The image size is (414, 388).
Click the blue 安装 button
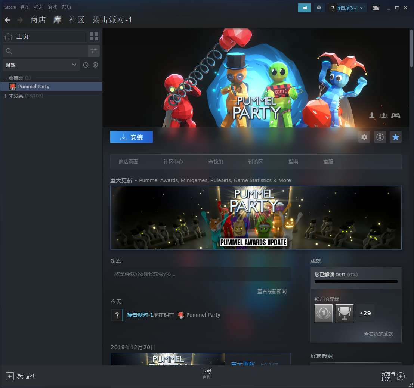pos(132,137)
